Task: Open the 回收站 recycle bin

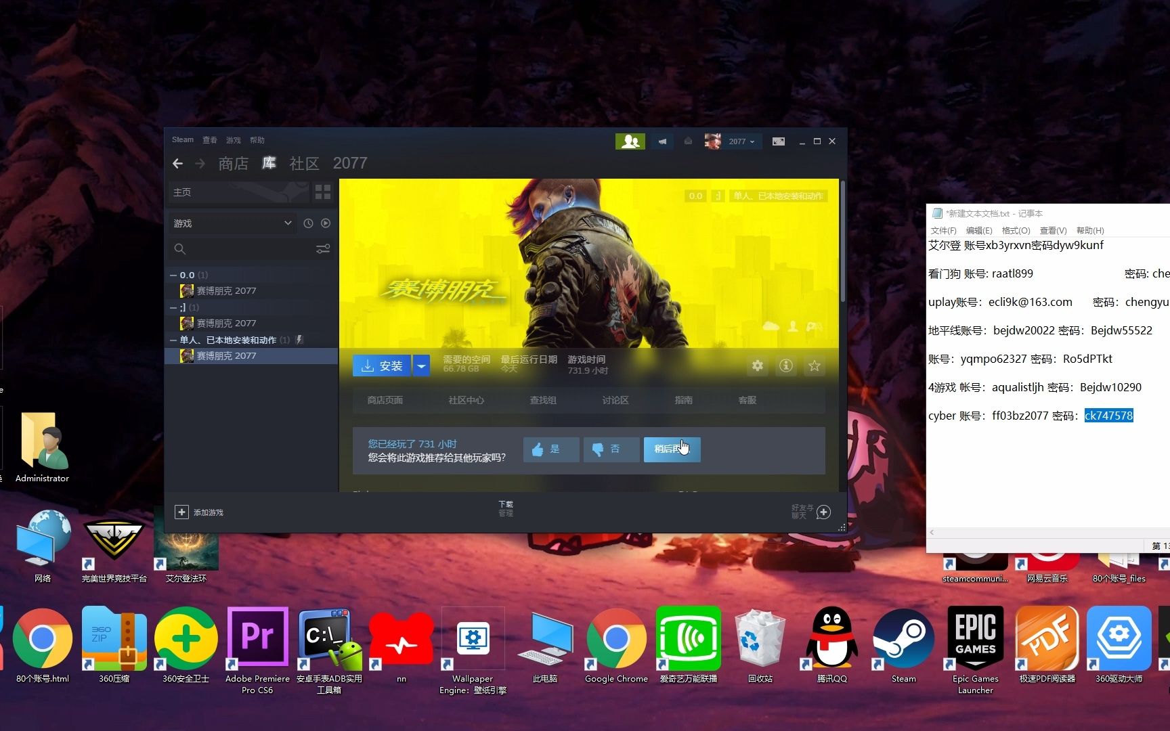Action: (x=760, y=645)
